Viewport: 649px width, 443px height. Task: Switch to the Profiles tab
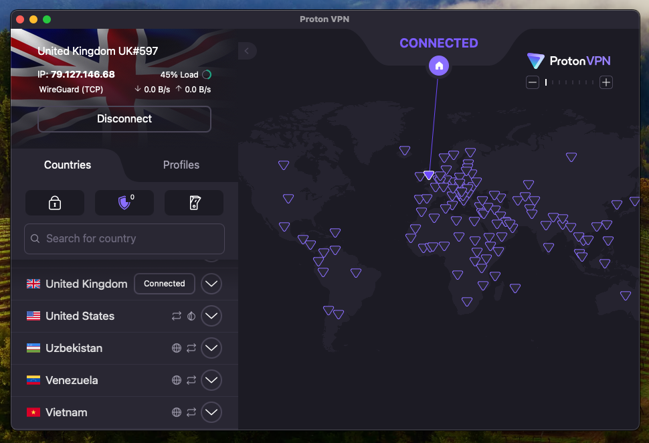pos(181,165)
